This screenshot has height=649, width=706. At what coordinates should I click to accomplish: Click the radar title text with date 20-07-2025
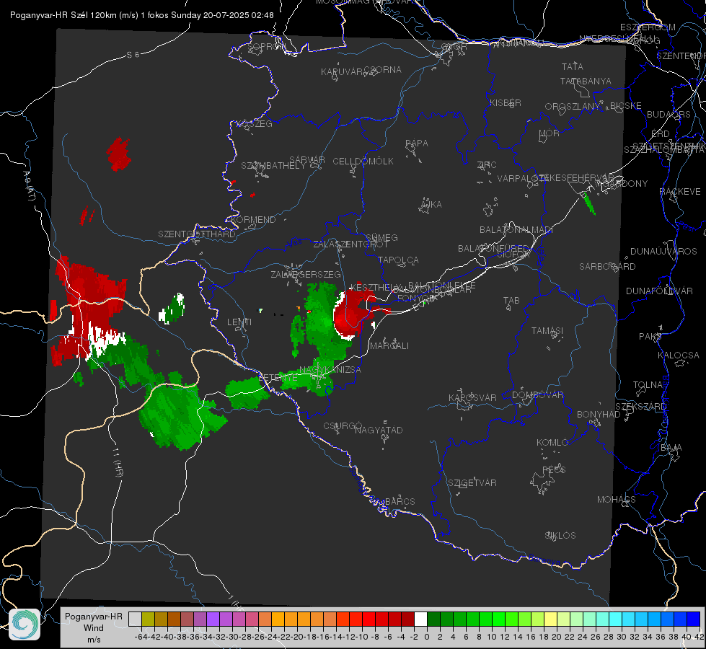[142, 15]
